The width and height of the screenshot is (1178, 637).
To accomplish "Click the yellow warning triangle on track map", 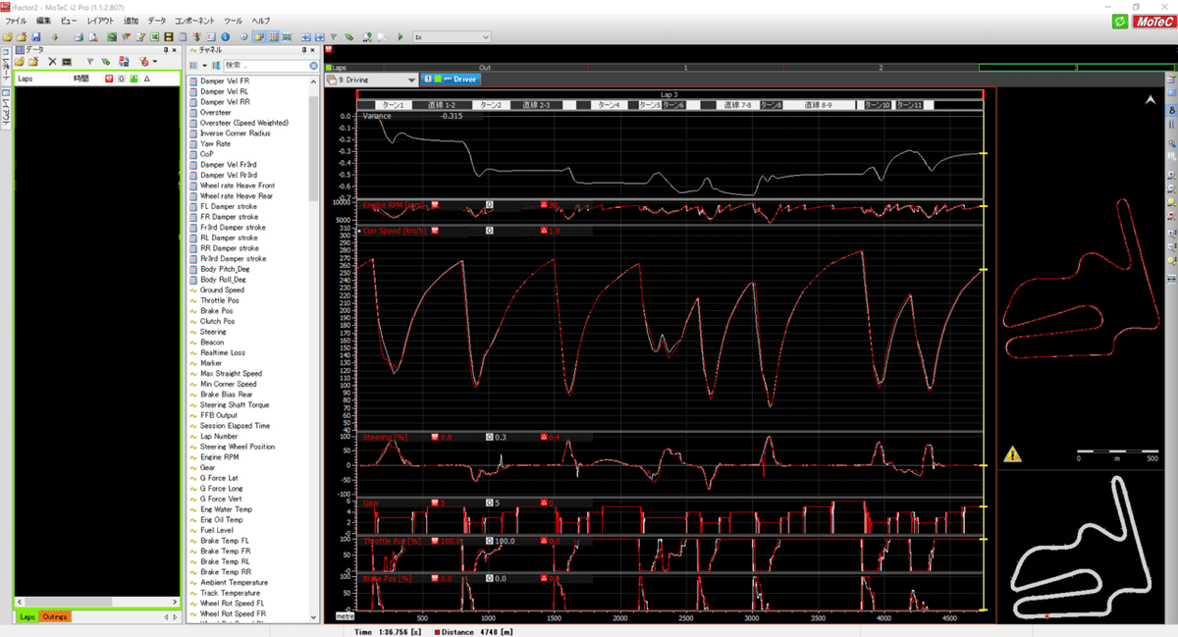I will click(1012, 454).
